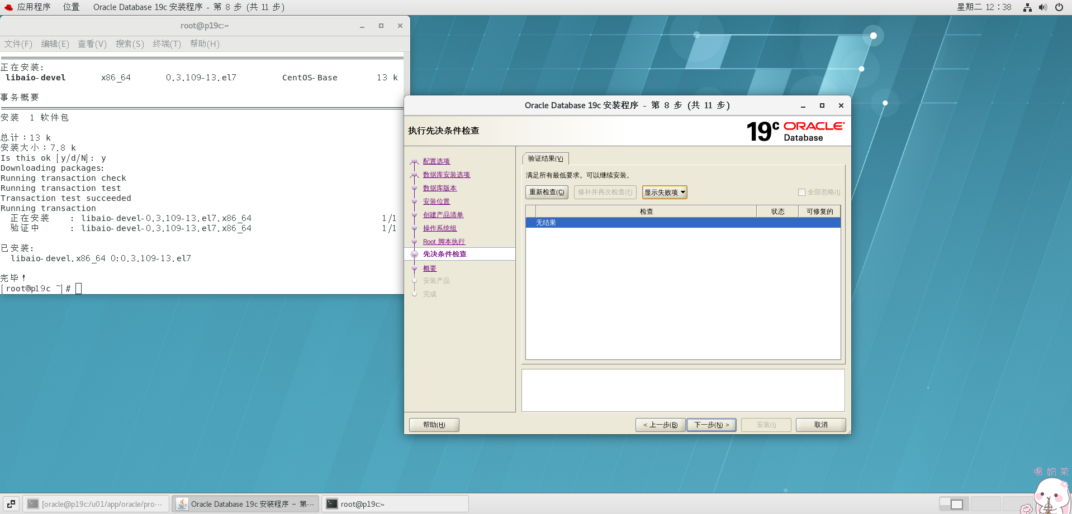Go to the 数据库版本 installer step
Image resolution: width=1072 pixels, height=514 pixels.
pyautogui.click(x=440, y=188)
